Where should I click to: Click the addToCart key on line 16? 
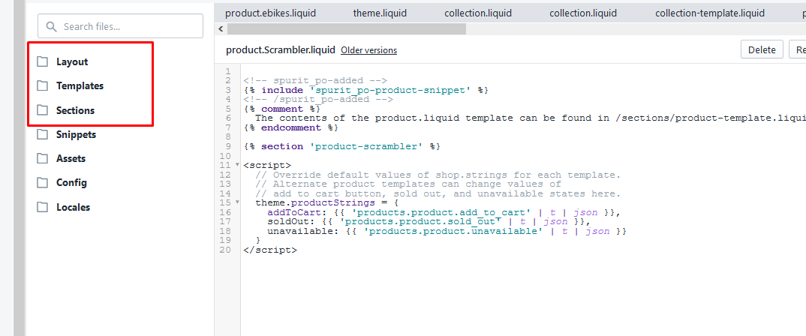click(x=294, y=212)
